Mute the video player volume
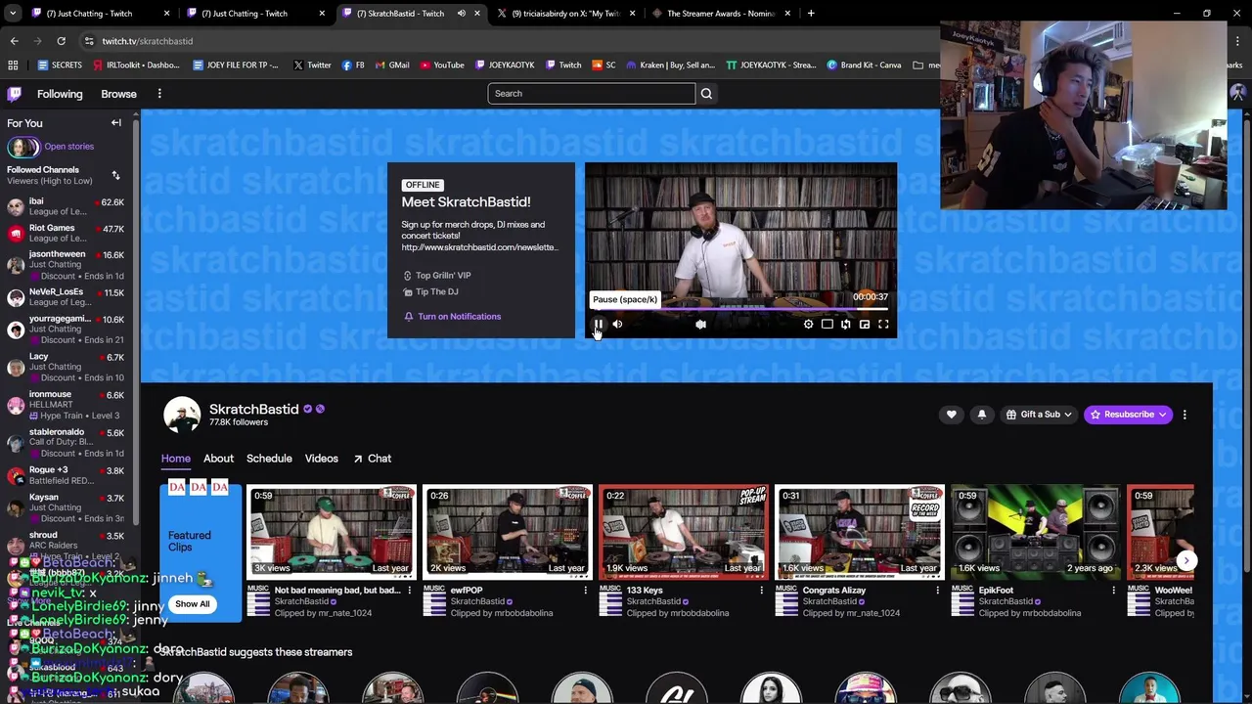 click(x=617, y=324)
